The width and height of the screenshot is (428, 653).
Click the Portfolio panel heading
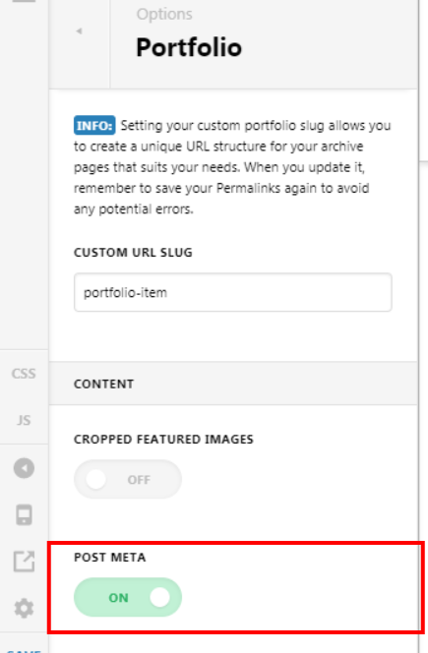point(189,47)
